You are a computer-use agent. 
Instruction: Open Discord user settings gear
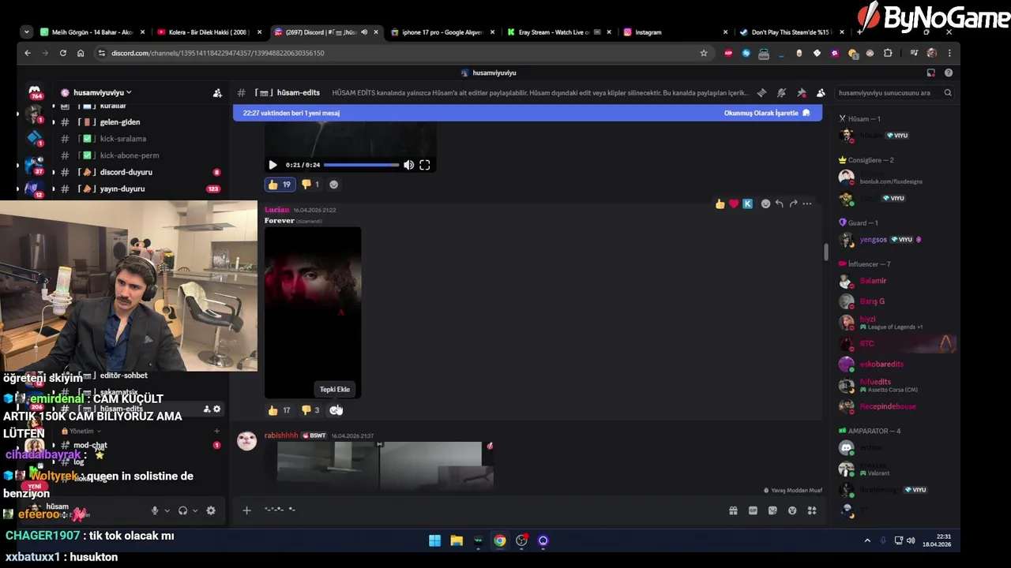pyautogui.click(x=211, y=510)
